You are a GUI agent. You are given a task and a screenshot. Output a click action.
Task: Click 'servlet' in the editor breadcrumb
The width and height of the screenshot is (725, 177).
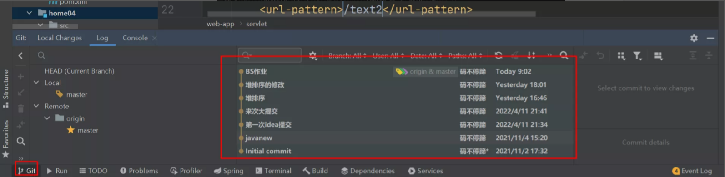(257, 24)
